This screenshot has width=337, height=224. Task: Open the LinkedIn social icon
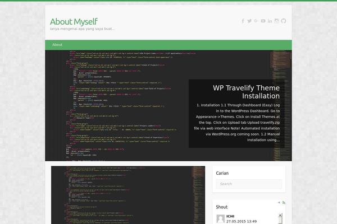pyautogui.click(x=270, y=21)
